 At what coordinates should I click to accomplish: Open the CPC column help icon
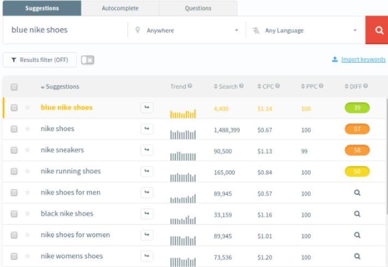pos(277,86)
